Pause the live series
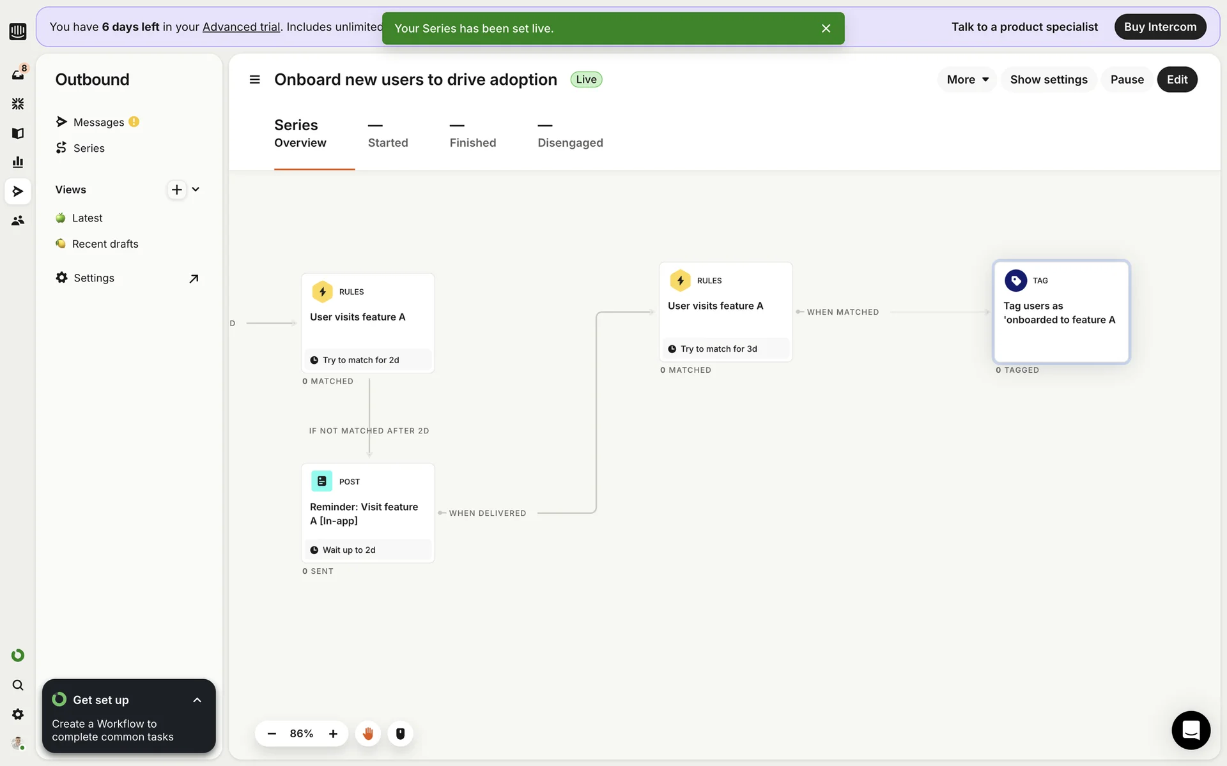1227x766 pixels. coord(1127,80)
